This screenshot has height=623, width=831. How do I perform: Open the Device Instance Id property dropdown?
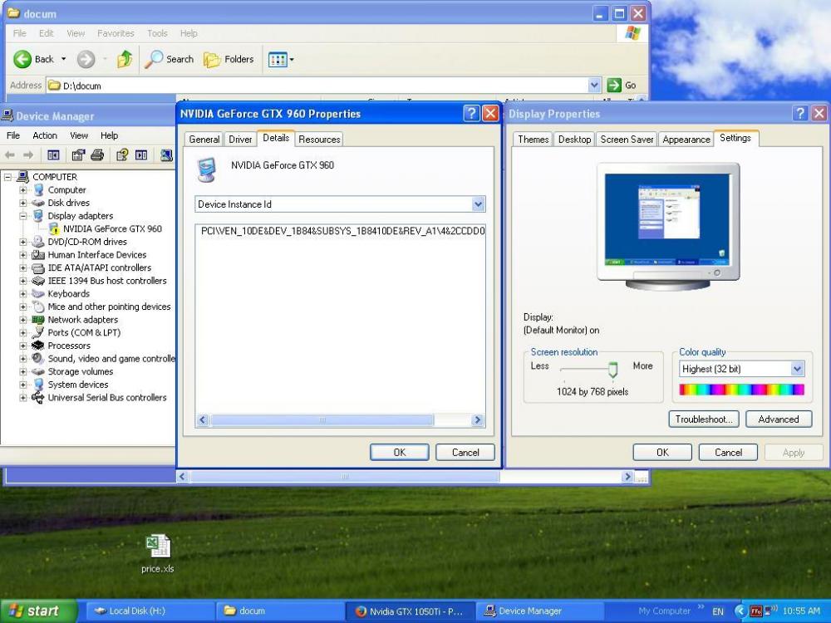tap(478, 204)
